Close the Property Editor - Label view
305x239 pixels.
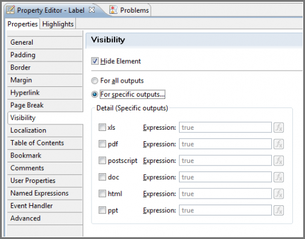click(x=92, y=10)
